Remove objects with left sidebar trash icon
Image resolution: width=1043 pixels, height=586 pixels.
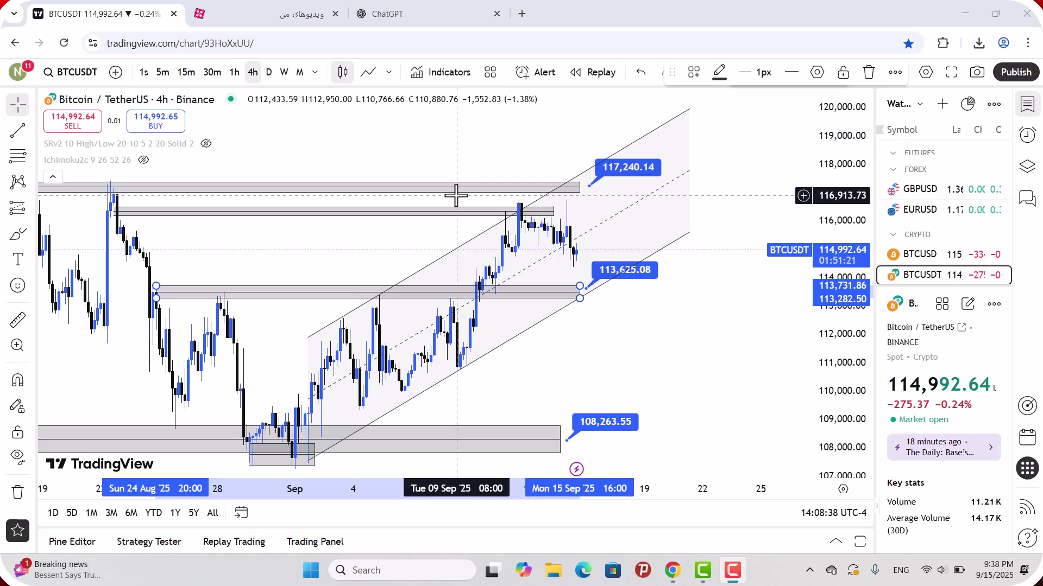[x=17, y=492]
